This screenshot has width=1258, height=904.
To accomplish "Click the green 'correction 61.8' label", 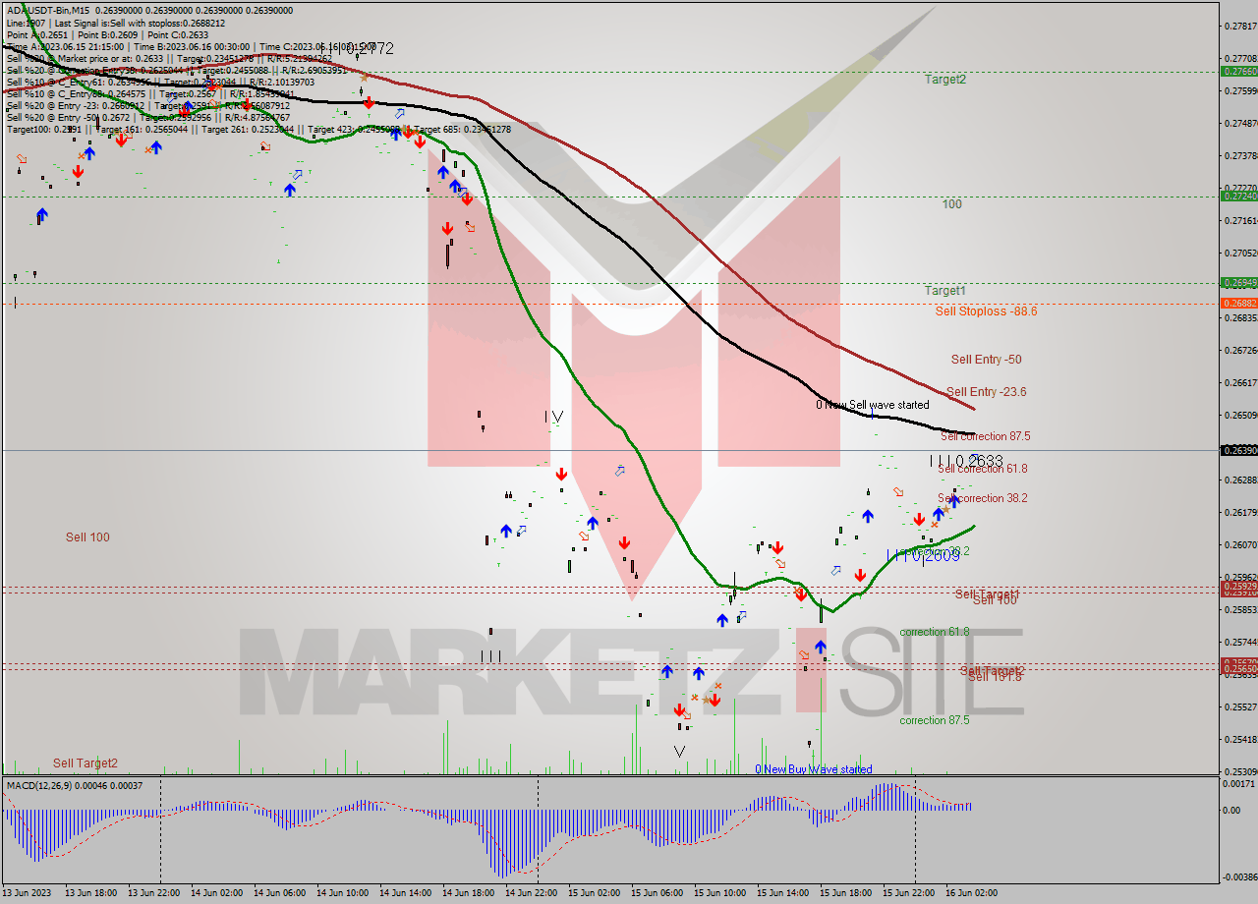I will point(935,632).
